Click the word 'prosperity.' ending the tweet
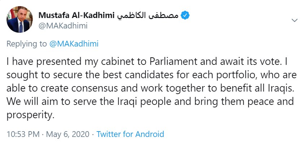This screenshot has height=142, width=302. click(30, 115)
